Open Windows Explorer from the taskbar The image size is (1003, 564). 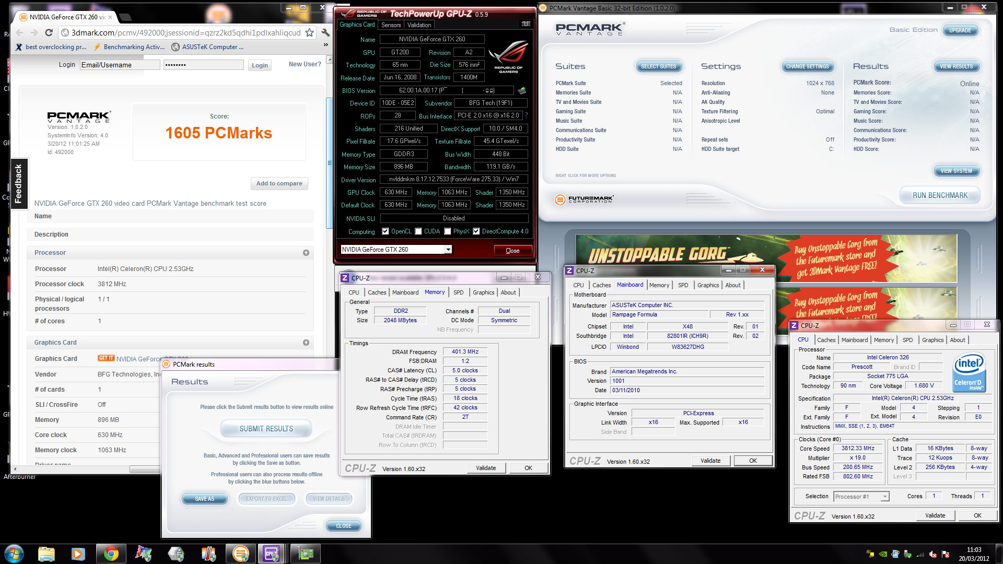pos(46,554)
